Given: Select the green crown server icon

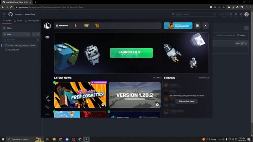Looking at the screenshot, I should point(86,26).
